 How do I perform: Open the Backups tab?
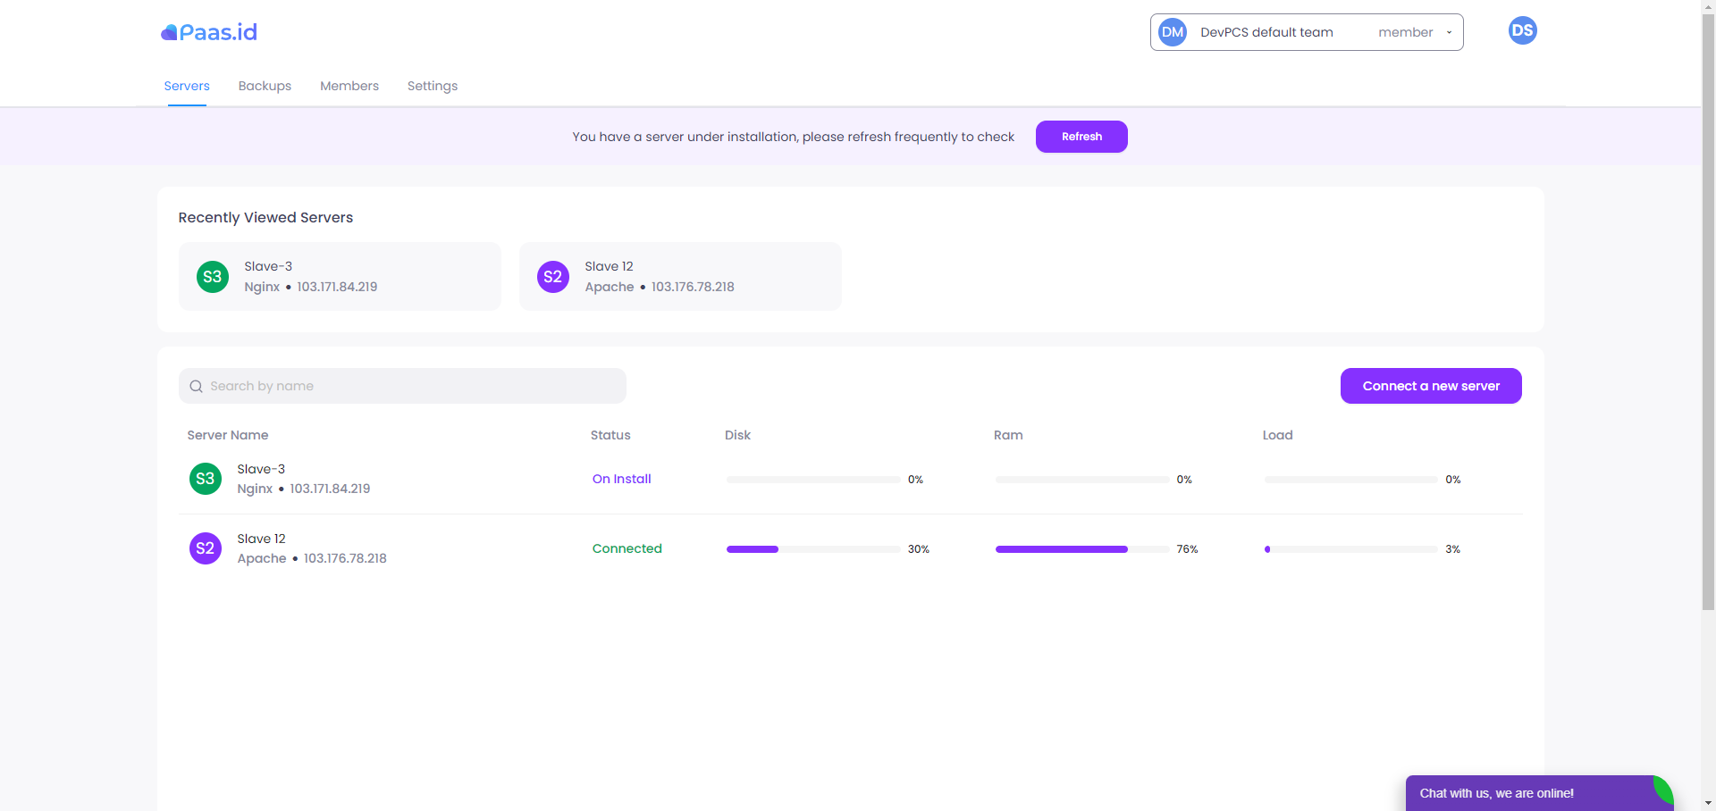click(x=265, y=86)
